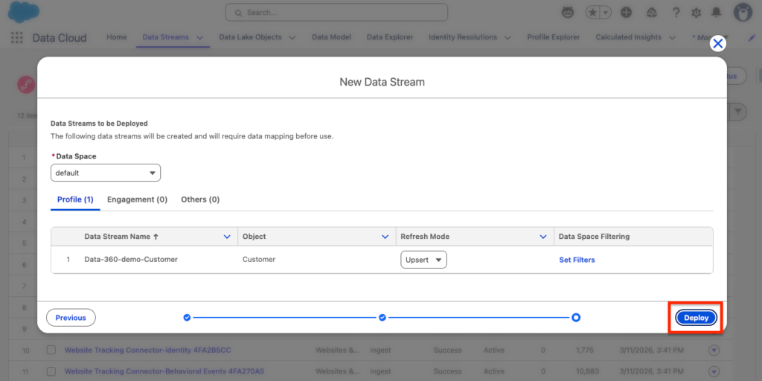Expand the Upsert refresh mode dropdown

pyautogui.click(x=423, y=260)
